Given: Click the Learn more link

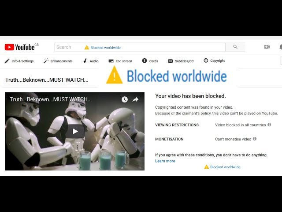Looking at the screenshot, I should pyautogui.click(x=165, y=161).
